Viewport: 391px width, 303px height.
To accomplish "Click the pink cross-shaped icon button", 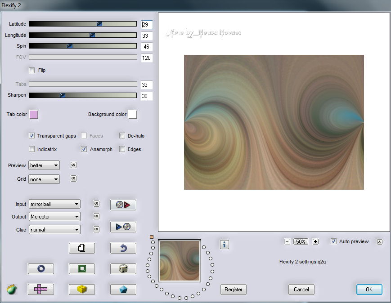I will 41,290.
